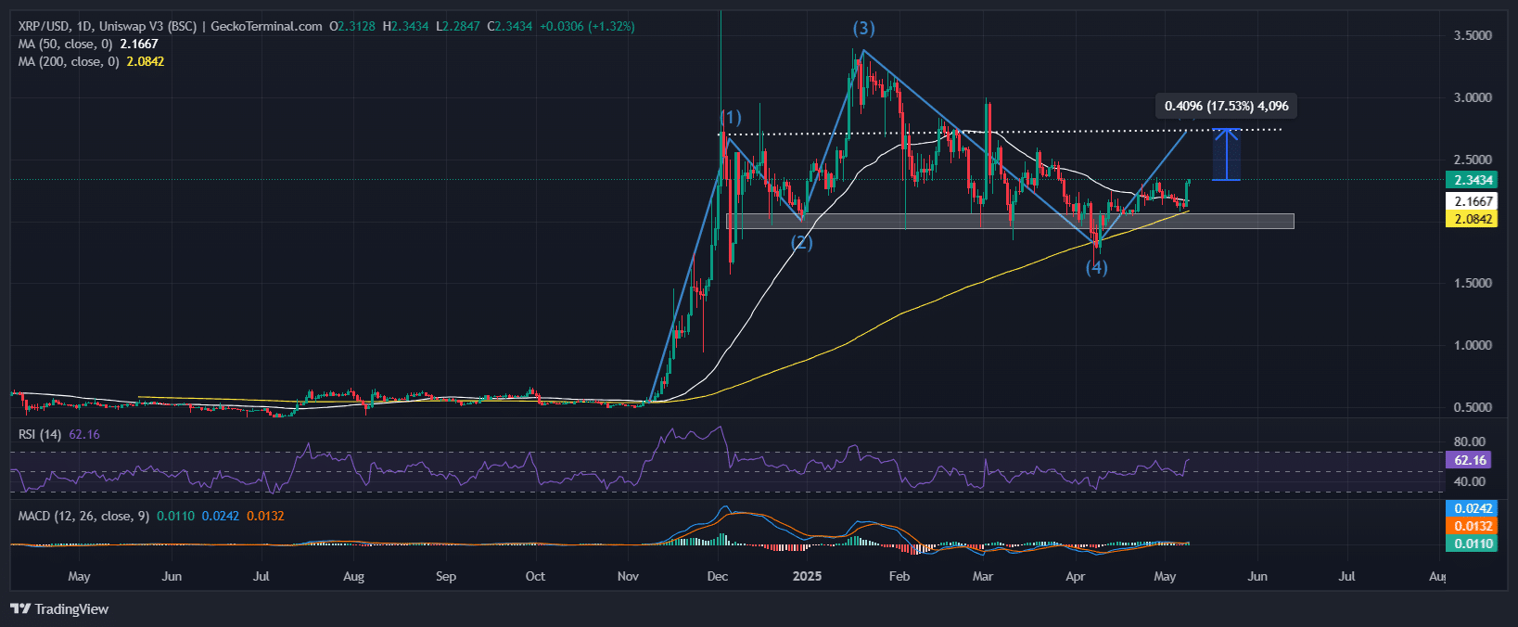Click the Sep label on time axis
This screenshot has height=627, width=1518.
pyautogui.click(x=446, y=576)
